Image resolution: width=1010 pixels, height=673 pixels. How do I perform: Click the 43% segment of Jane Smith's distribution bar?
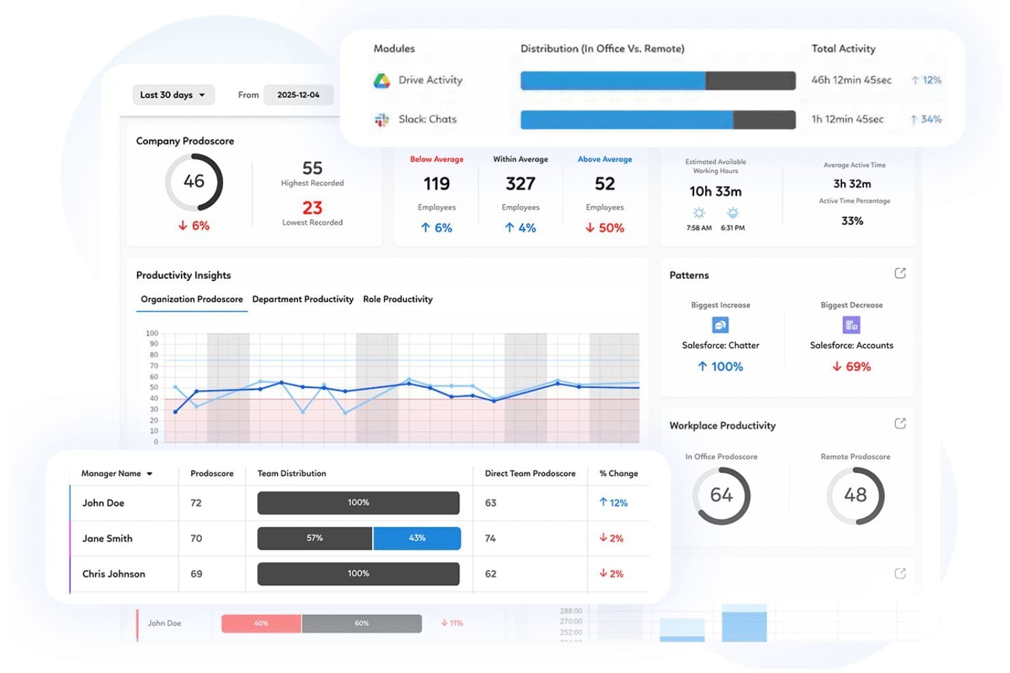[417, 538]
